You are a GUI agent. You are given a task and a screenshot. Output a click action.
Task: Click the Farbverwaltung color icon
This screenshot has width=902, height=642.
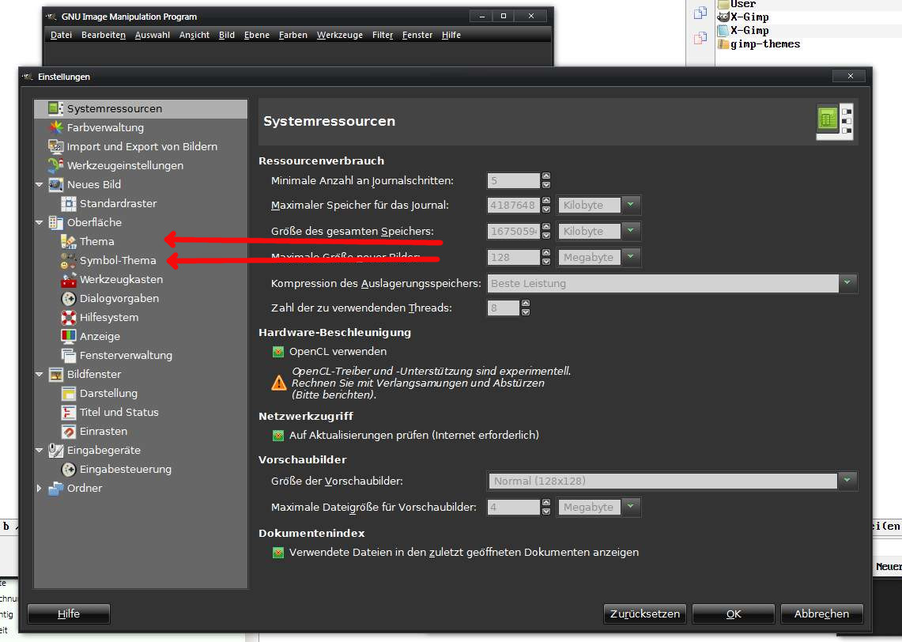tap(56, 128)
